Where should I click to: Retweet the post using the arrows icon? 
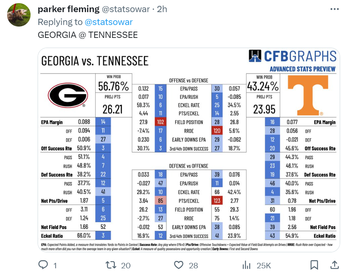[111, 265]
